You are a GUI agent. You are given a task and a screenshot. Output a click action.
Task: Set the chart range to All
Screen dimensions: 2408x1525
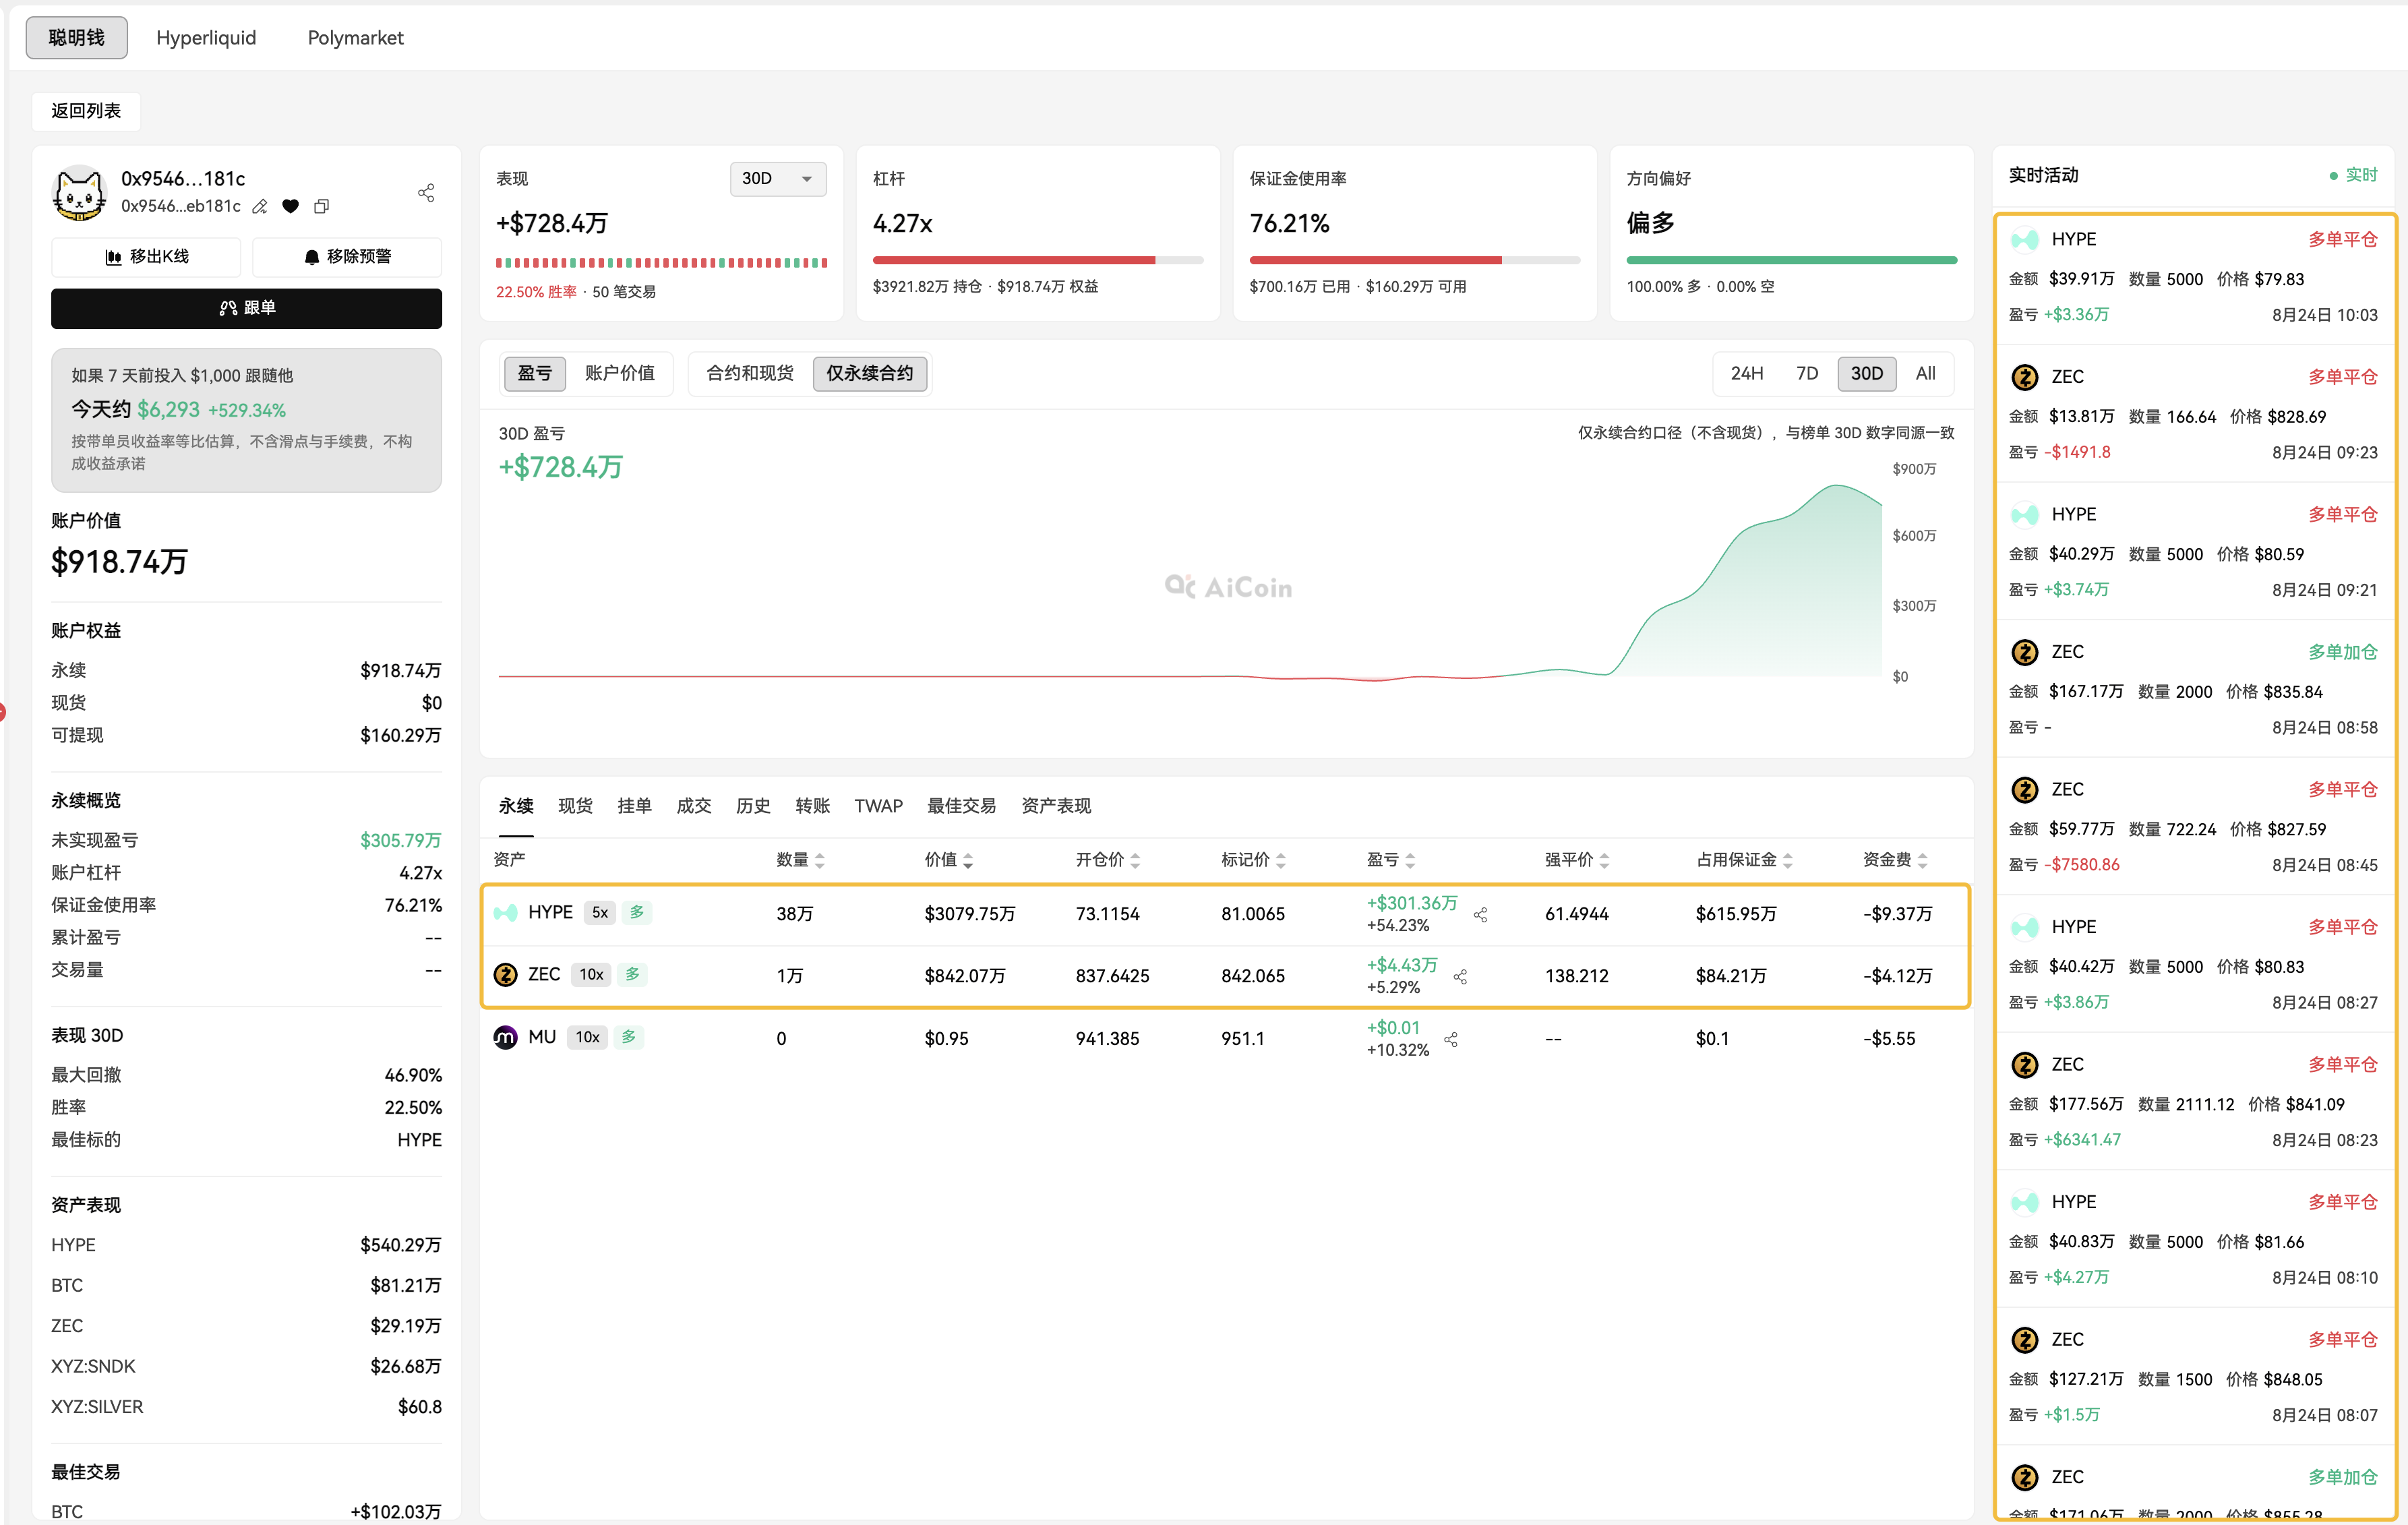[1926, 373]
